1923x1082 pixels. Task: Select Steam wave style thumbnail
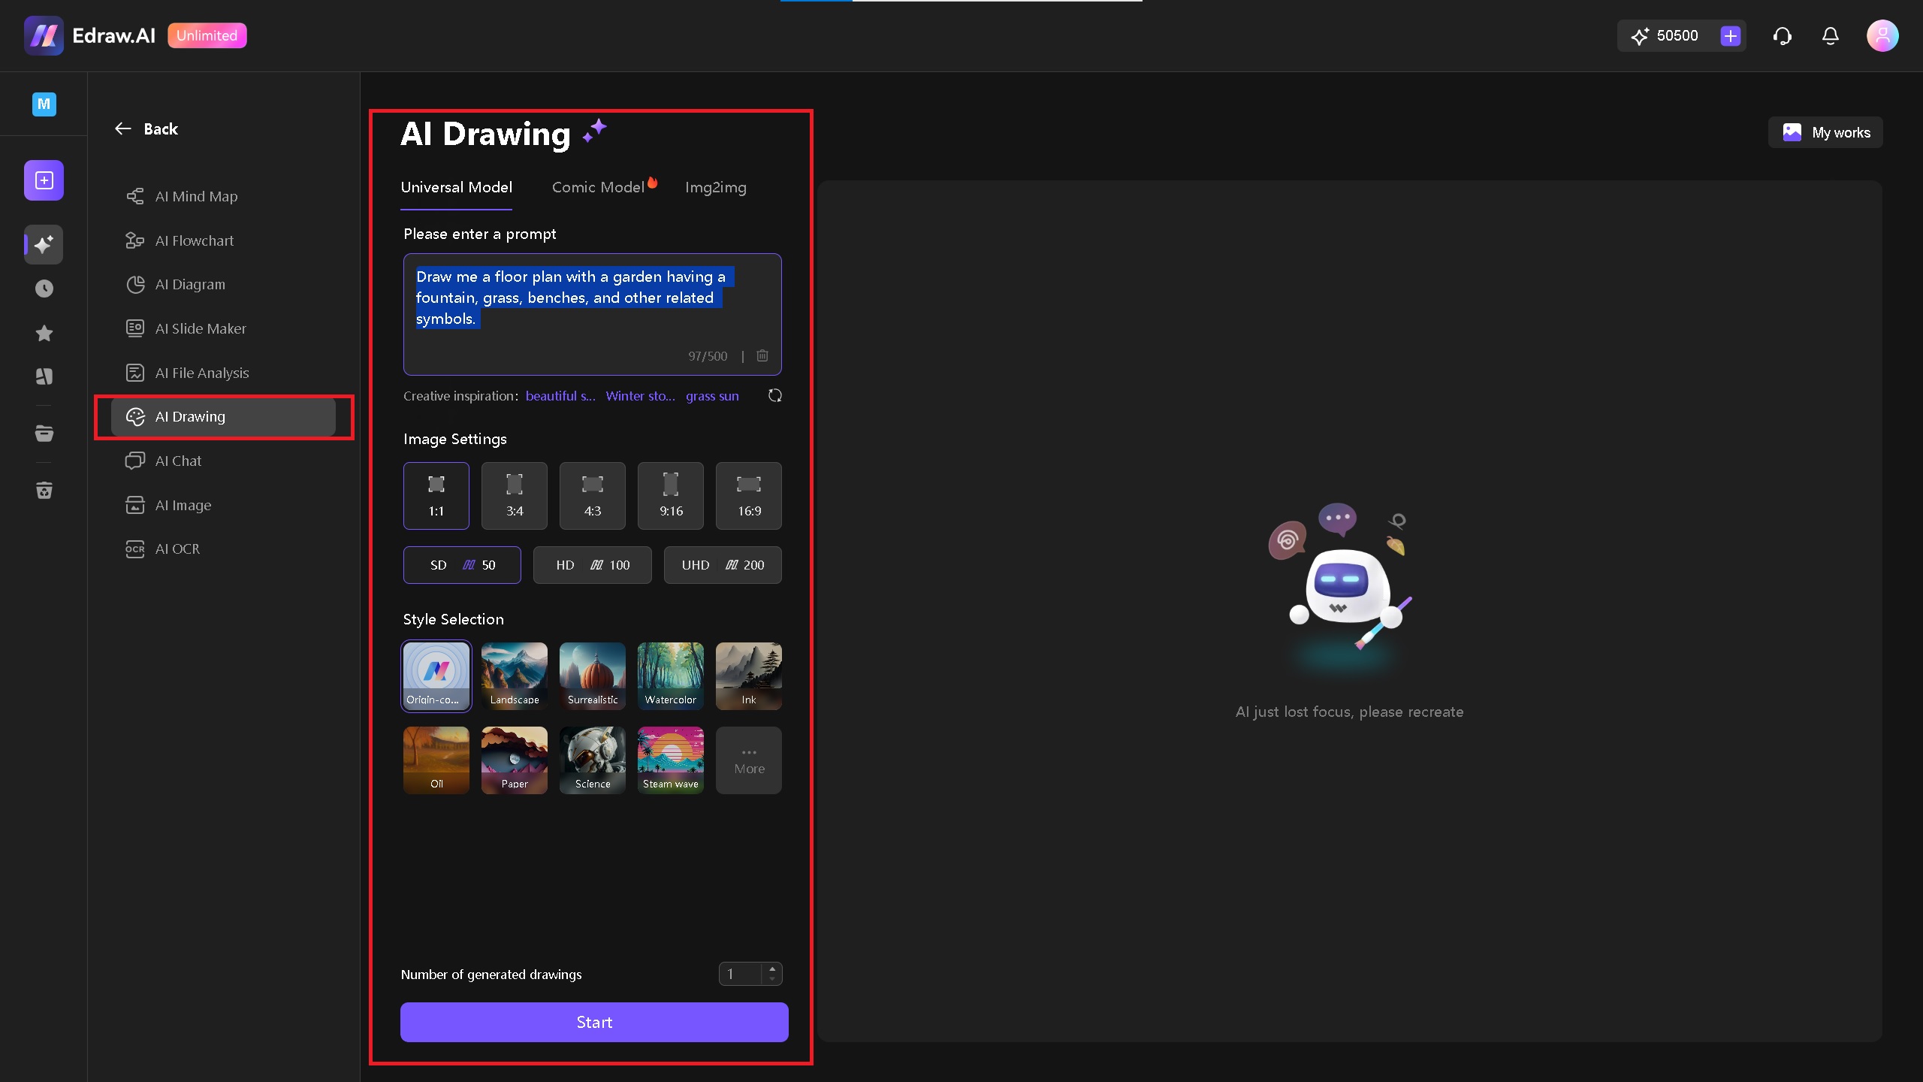(670, 760)
